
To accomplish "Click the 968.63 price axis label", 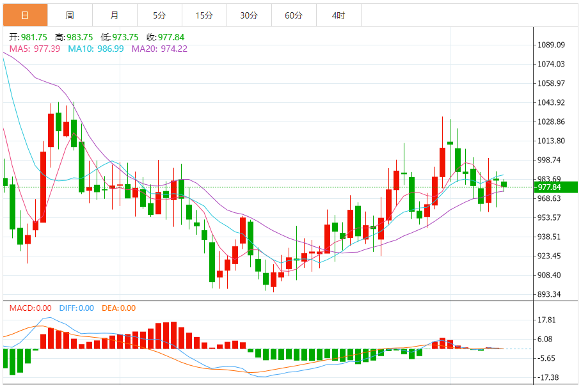I will (549, 198).
